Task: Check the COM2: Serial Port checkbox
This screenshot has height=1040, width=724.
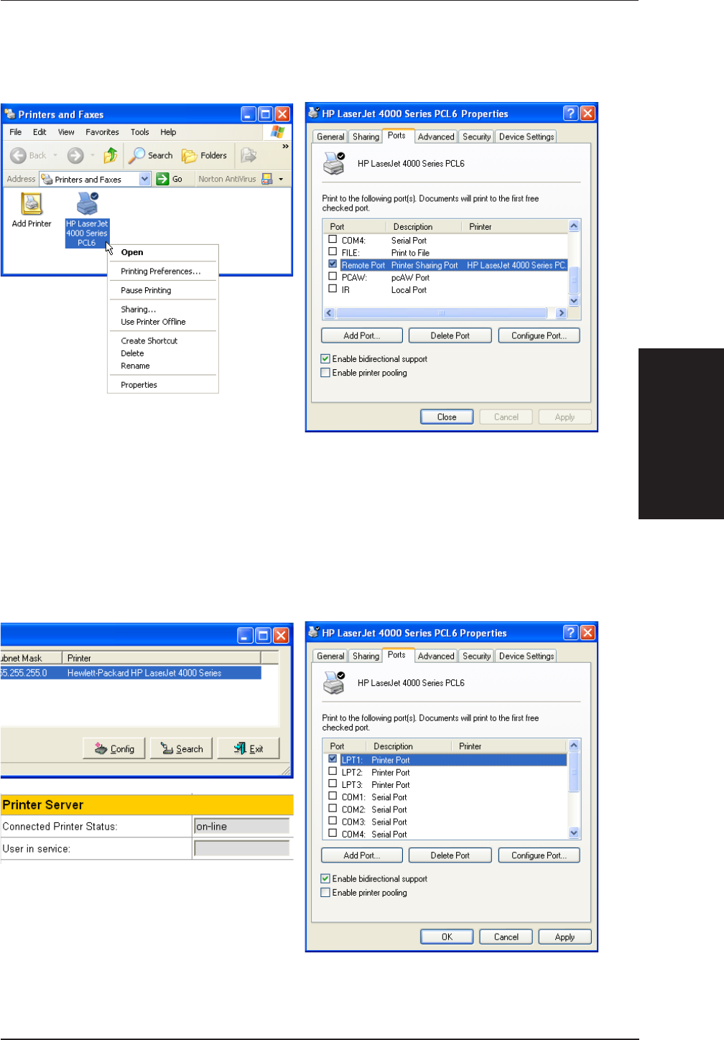Action: tap(333, 808)
